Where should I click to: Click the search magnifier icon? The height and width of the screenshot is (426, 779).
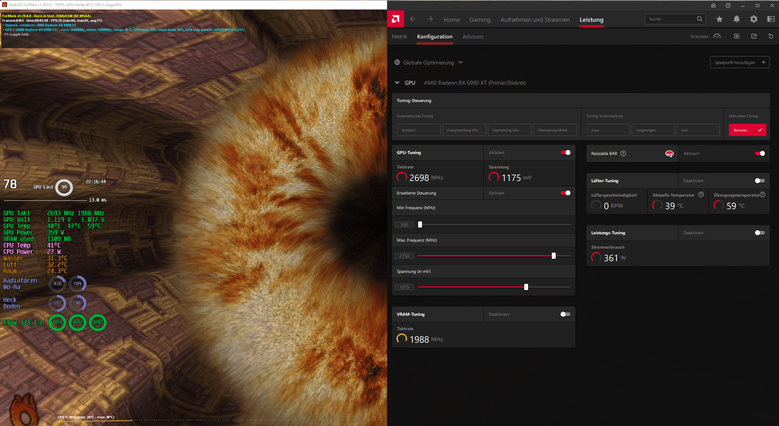700,19
